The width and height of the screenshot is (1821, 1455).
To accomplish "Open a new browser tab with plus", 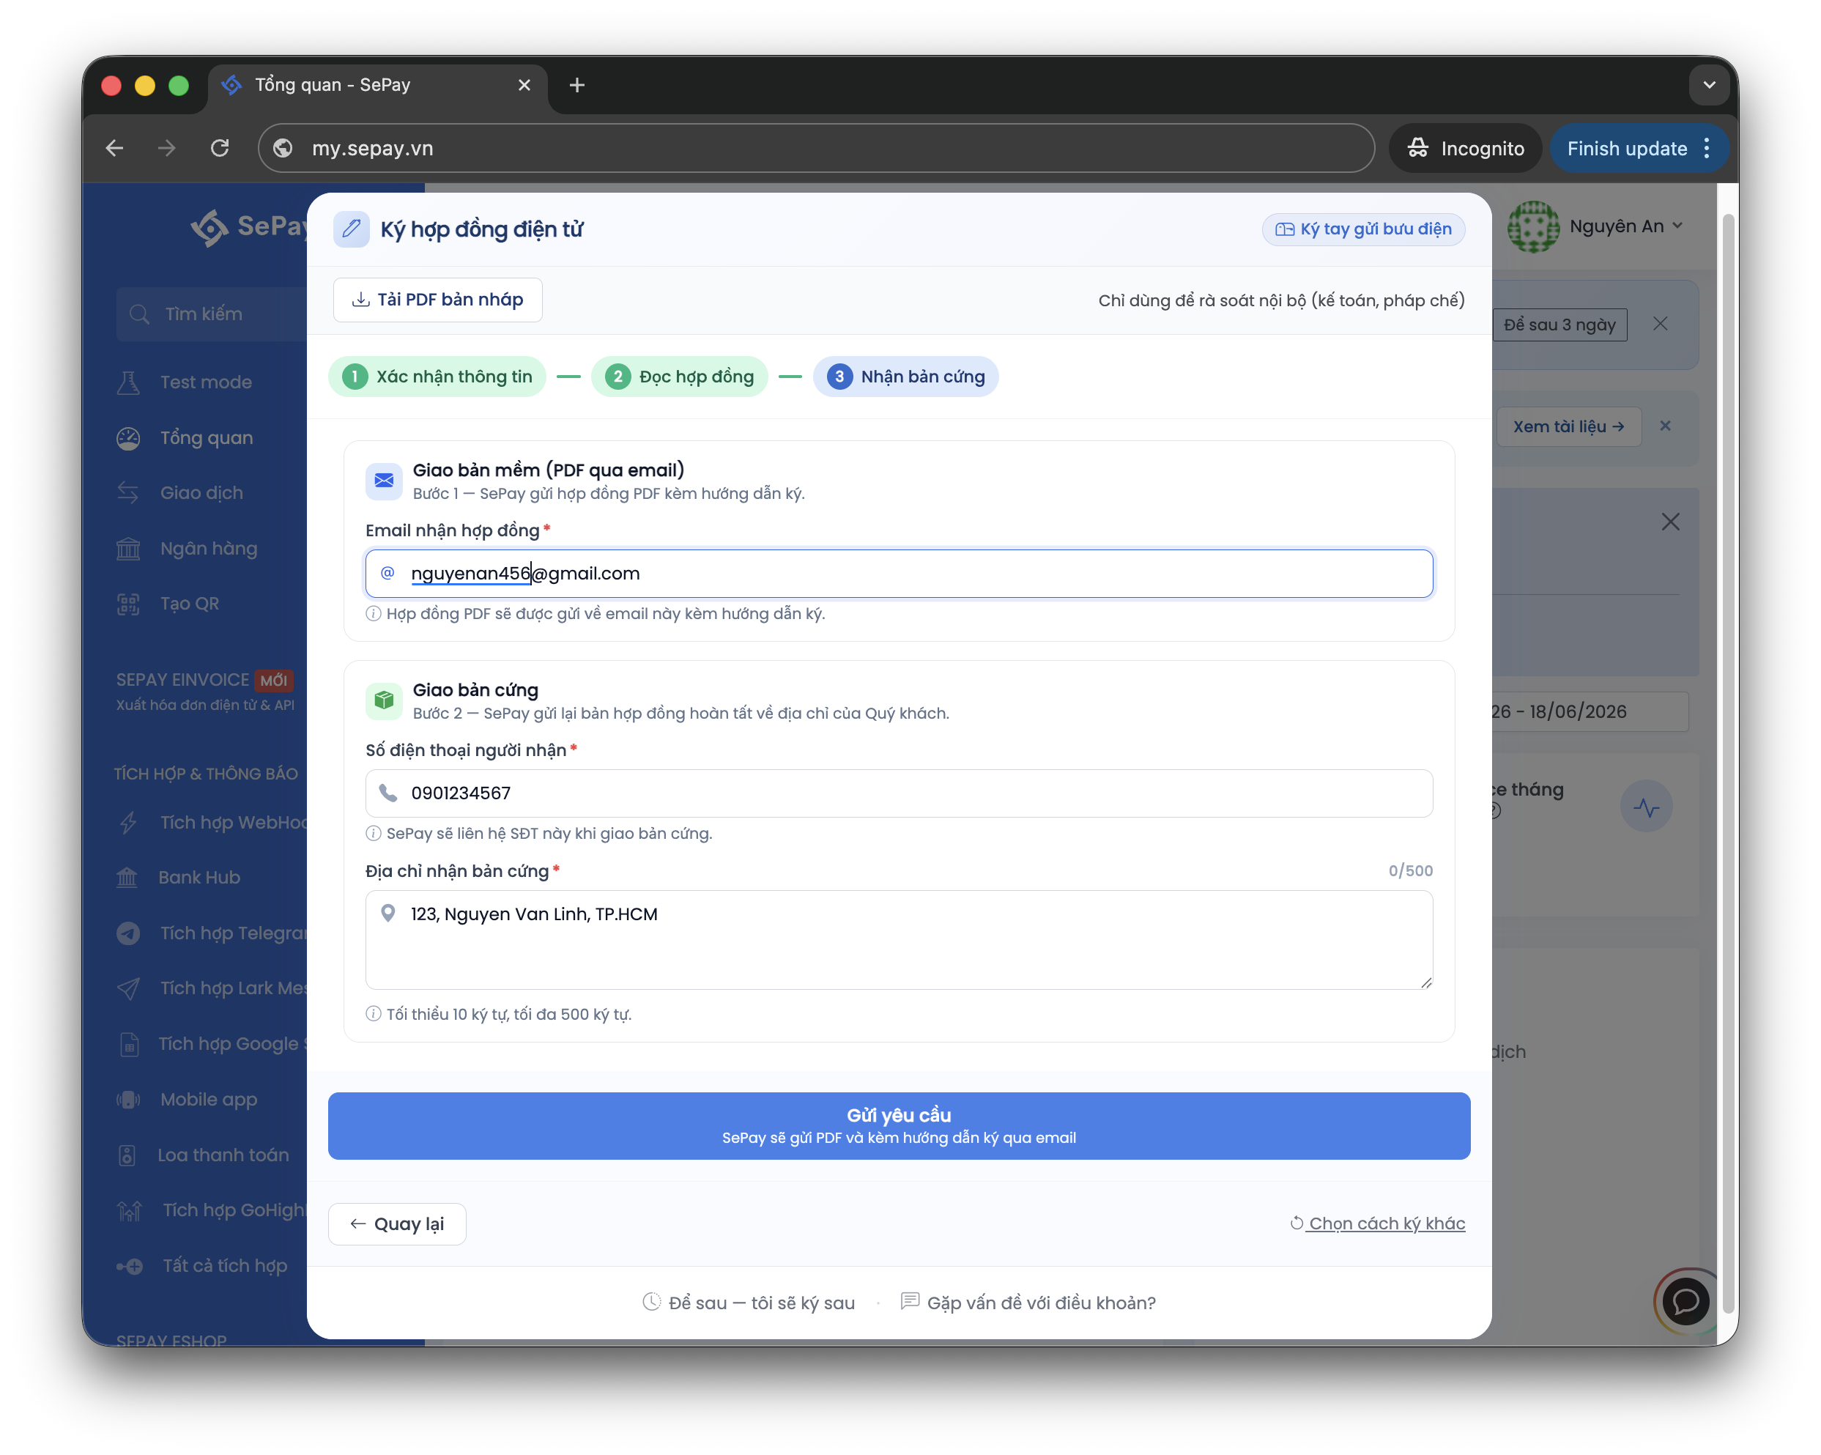I will tap(577, 84).
